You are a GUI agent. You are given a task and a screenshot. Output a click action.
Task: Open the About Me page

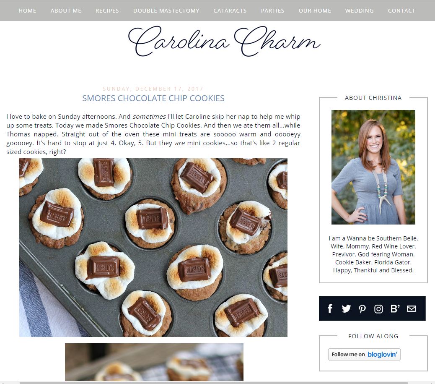(x=66, y=10)
